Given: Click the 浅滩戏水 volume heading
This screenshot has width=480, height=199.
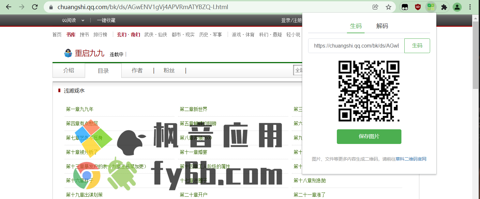Looking at the screenshot, I should click(74, 91).
